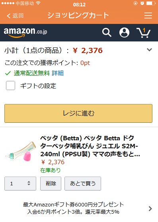Image resolution: width=158 pixels, height=222 pixels.
Task: Open the hamburger menu icon
Action: click(x=148, y=16)
